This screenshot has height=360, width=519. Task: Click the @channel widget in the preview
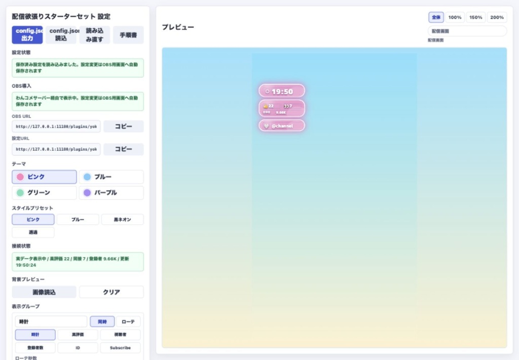(282, 126)
